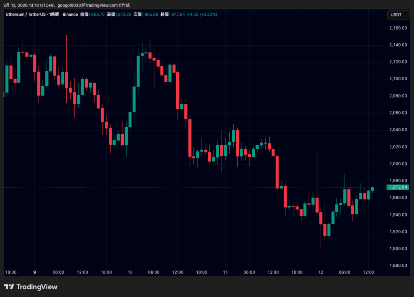414x297 pixels.
Task: Open the USDT currency selector
Action: tap(395, 15)
